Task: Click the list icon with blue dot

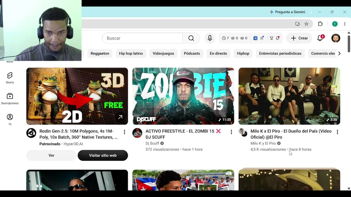Action: tap(262, 38)
